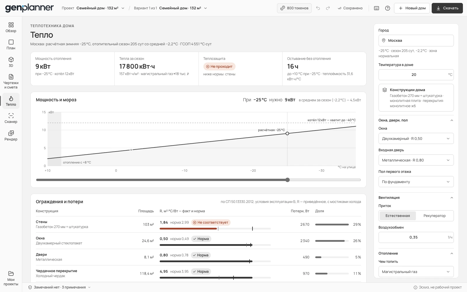Click the Эскиз, не рабочий проект notice
Viewport: 467px width, 292px height.
[x=438, y=287]
